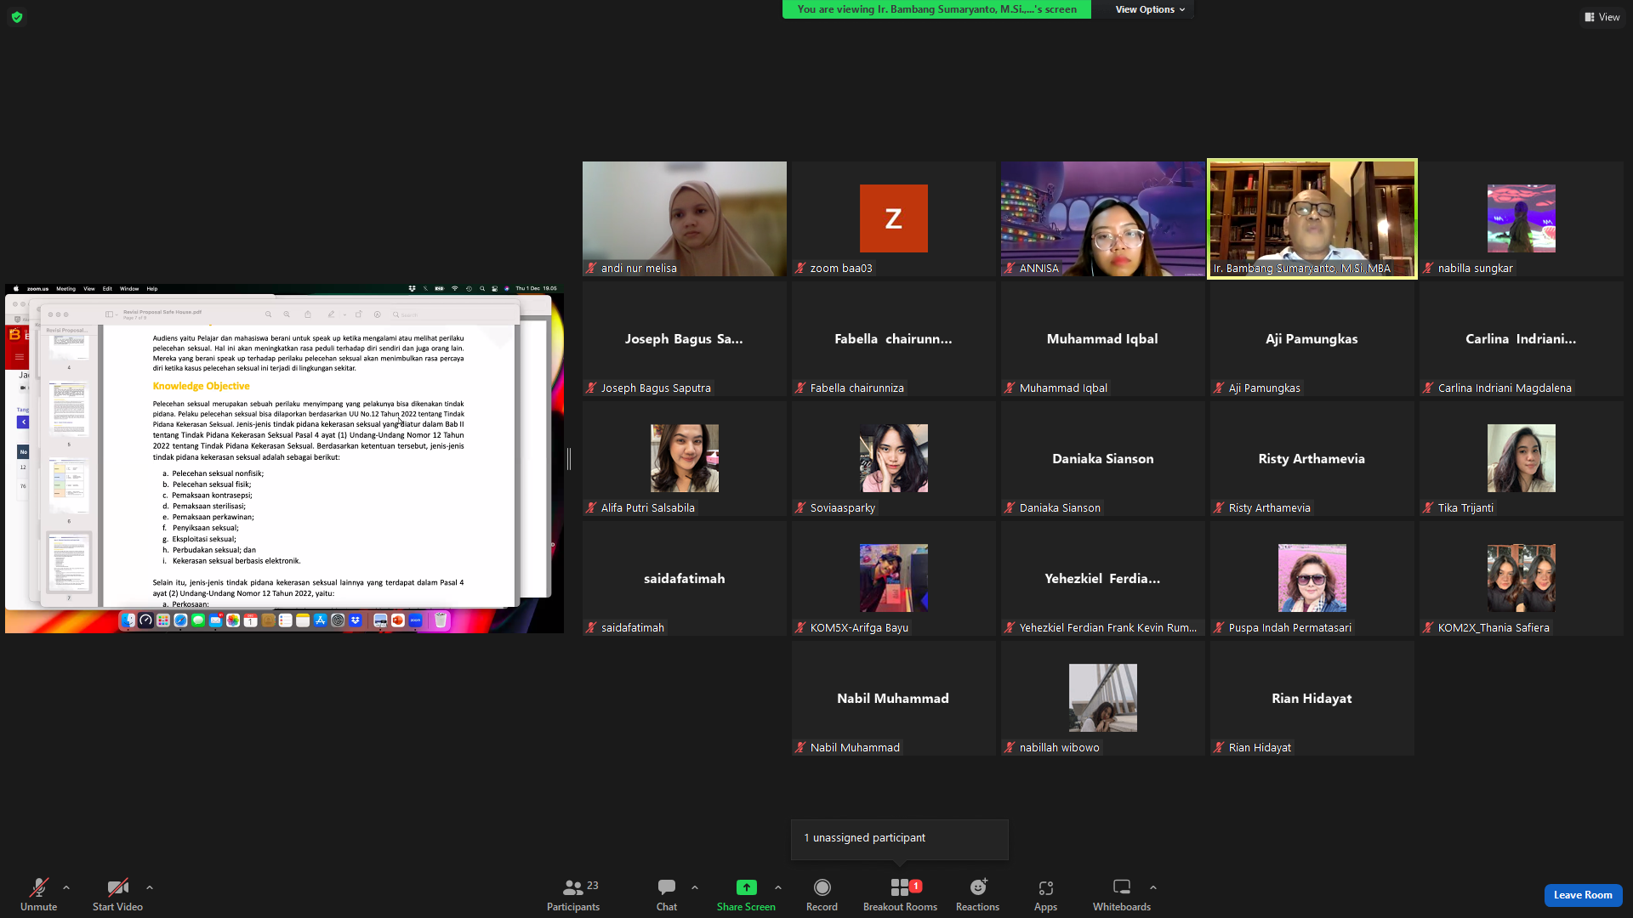Open the Chat panel
Screen dimensions: 1633x918
(x=667, y=894)
